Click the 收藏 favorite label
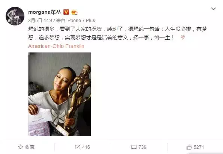 (30, 147)
